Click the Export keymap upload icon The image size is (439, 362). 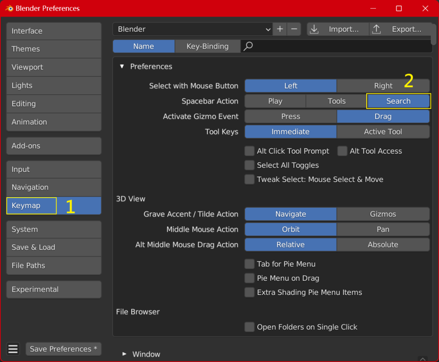click(x=376, y=29)
